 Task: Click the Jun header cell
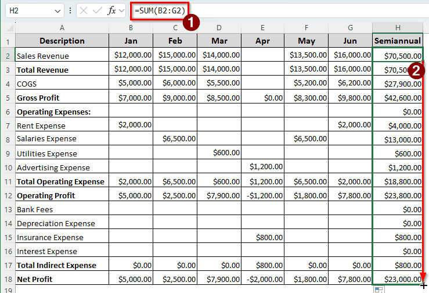click(x=350, y=41)
